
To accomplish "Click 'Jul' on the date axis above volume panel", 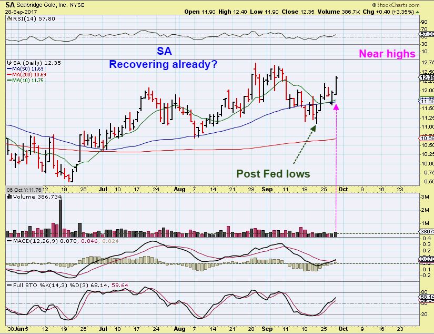I will tap(103, 189).
